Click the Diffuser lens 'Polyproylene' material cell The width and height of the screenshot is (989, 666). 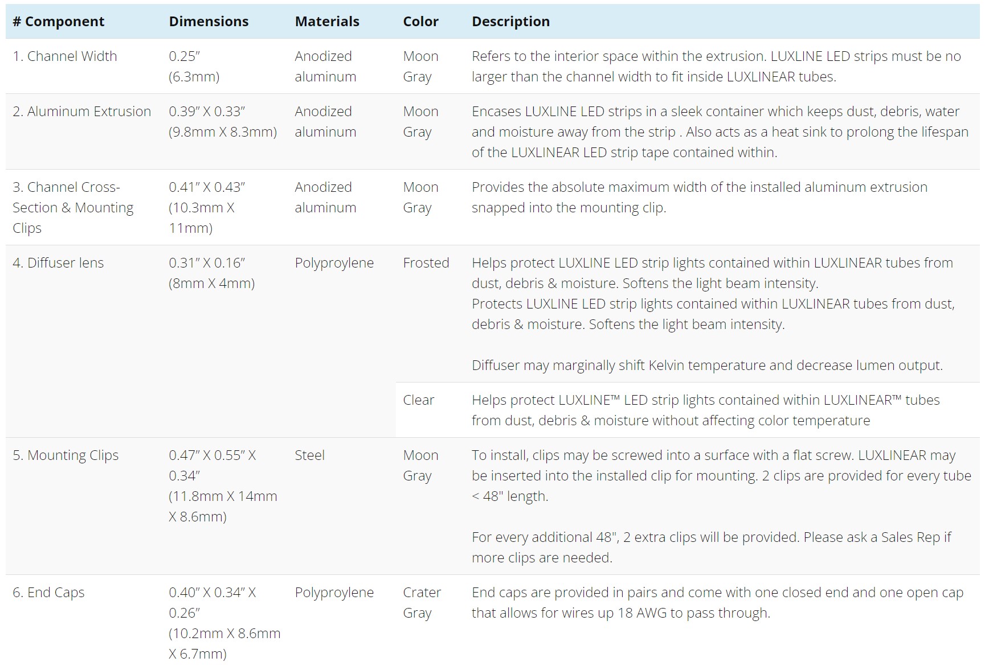coord(334,263)
